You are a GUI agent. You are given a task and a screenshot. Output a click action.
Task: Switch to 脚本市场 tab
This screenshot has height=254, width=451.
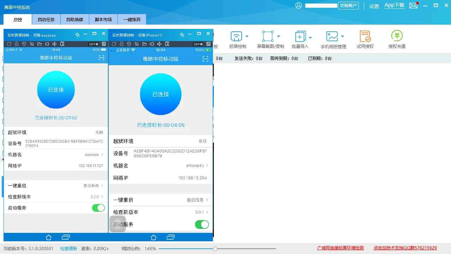tap(103, 20)
